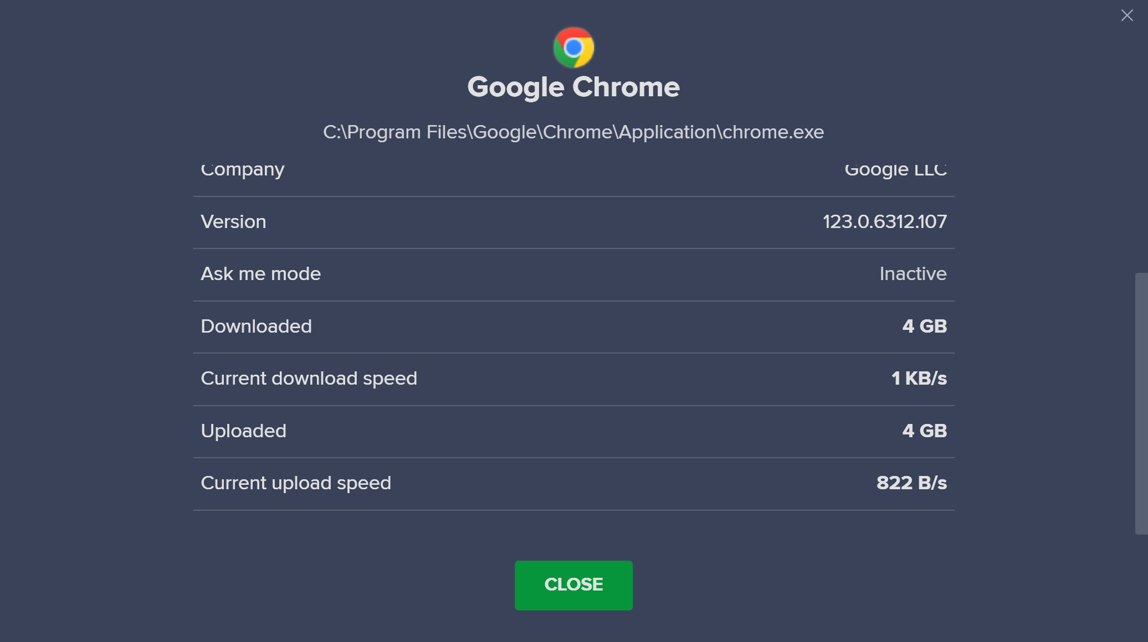Click the Downloaded 4 GB value

(x=925, y=327)
